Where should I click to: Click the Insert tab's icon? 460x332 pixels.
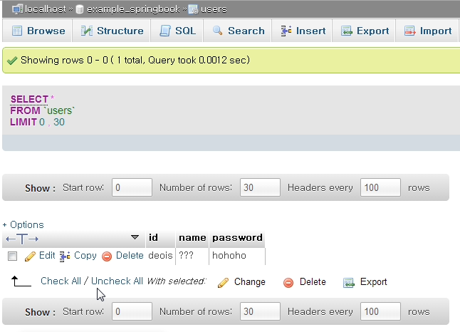point(286,31)
